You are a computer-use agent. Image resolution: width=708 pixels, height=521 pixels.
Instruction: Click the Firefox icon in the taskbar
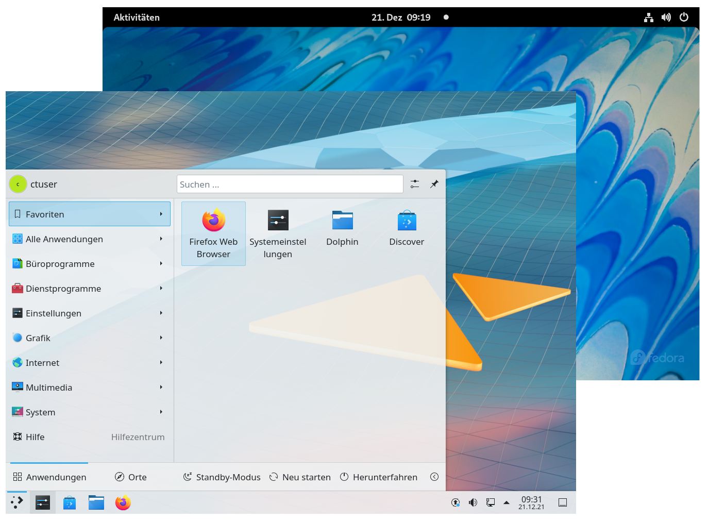(123, 502)
